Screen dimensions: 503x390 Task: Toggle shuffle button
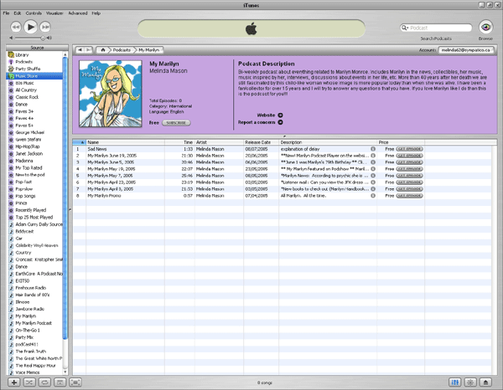[x=29, y=382]
